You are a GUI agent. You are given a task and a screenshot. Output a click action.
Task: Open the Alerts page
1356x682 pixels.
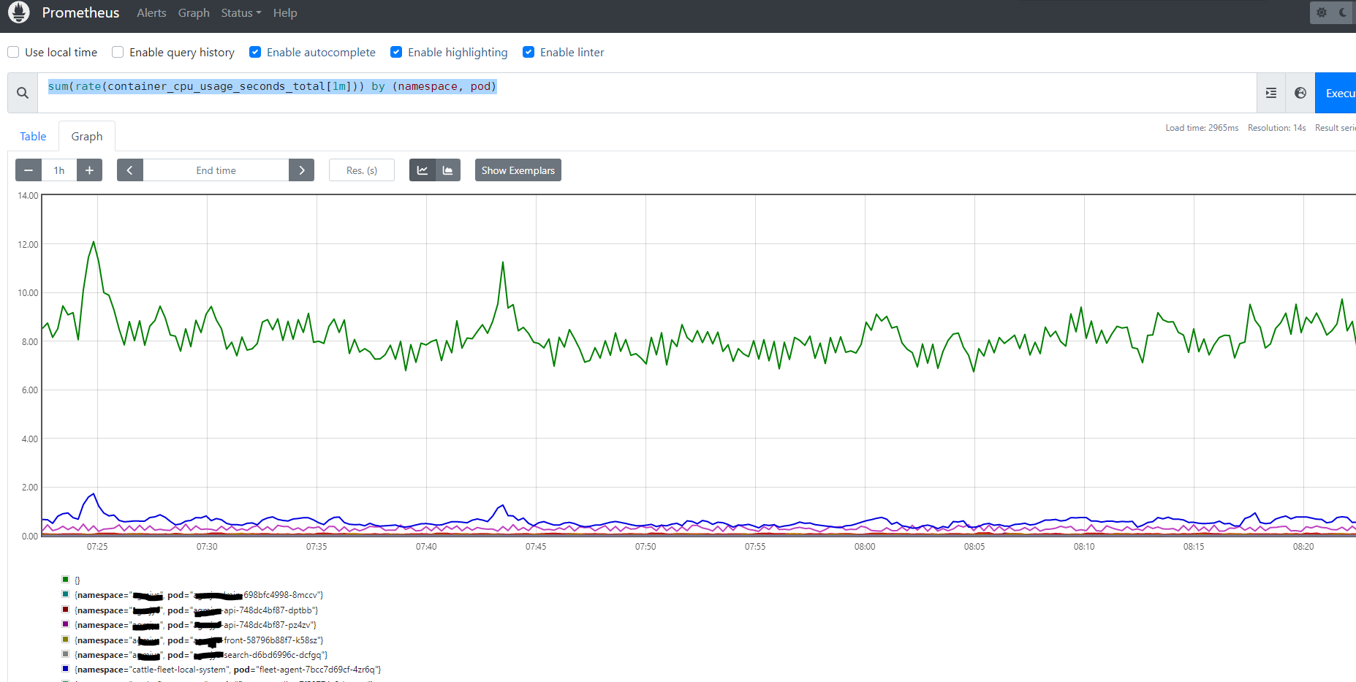(x=151, y=12)
